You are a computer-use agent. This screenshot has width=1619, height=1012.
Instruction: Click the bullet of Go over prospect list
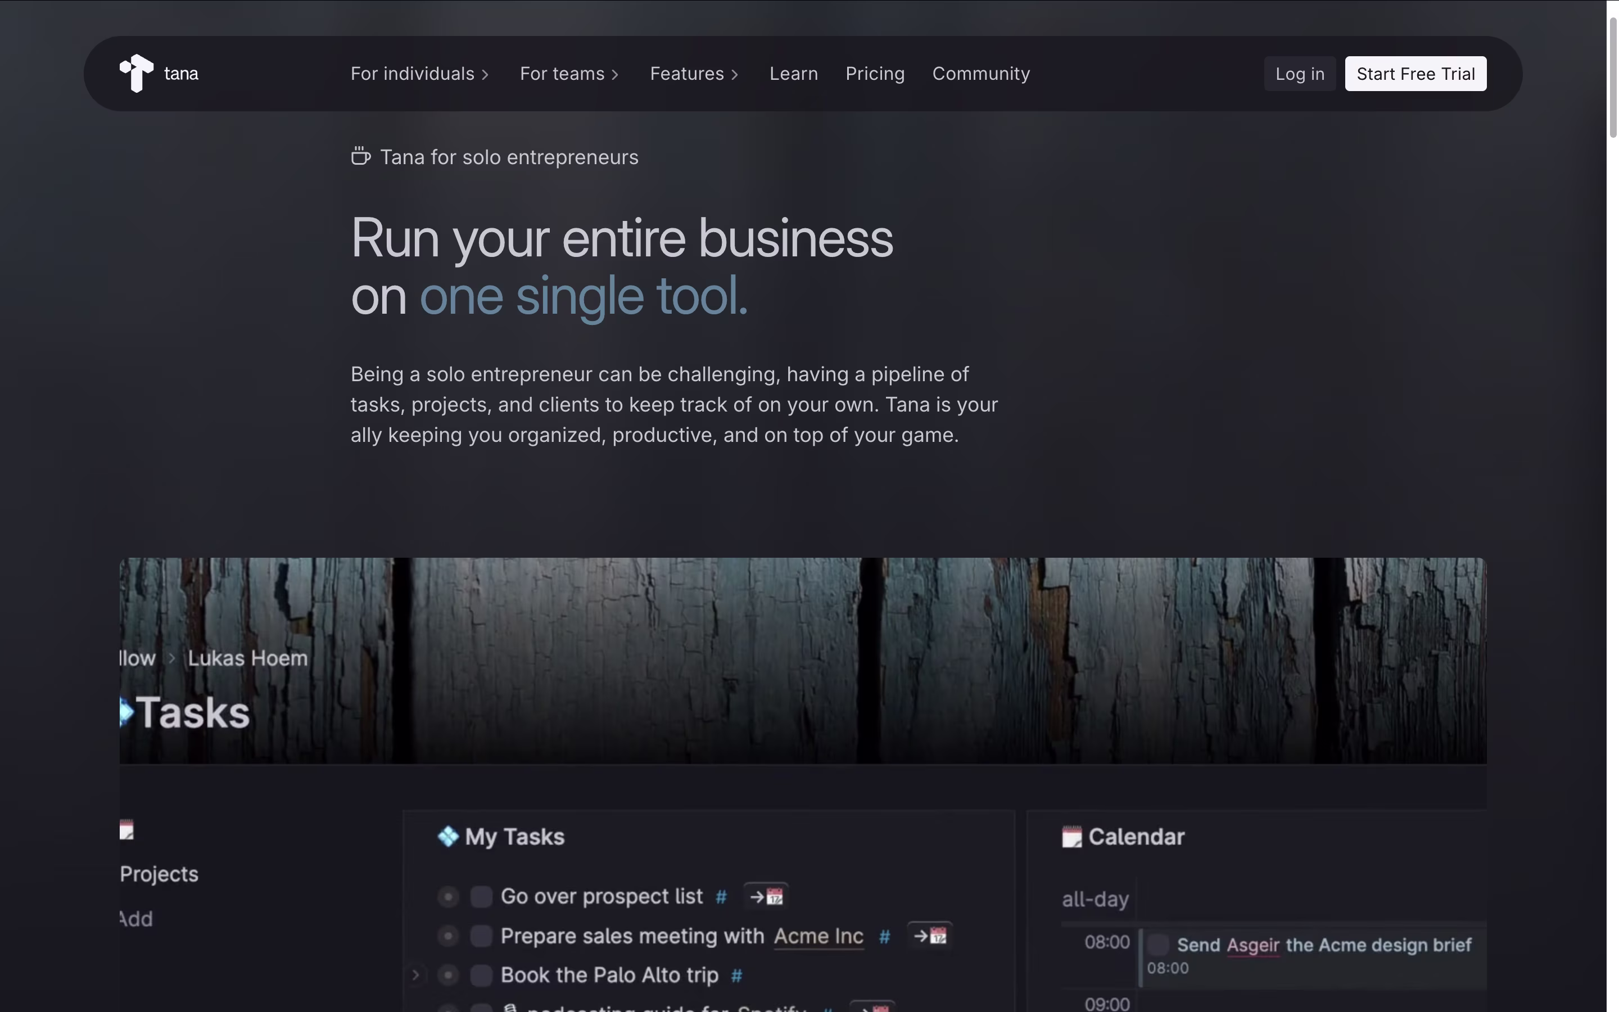pyautogui.click(x=447, y=896)
